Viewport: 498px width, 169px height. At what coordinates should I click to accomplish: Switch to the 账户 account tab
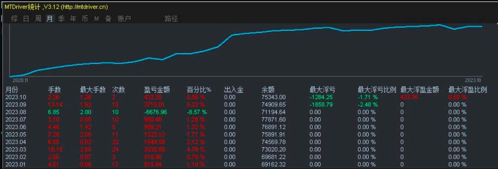click(124, 19)
